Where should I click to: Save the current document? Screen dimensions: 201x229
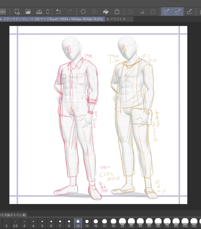39,12
